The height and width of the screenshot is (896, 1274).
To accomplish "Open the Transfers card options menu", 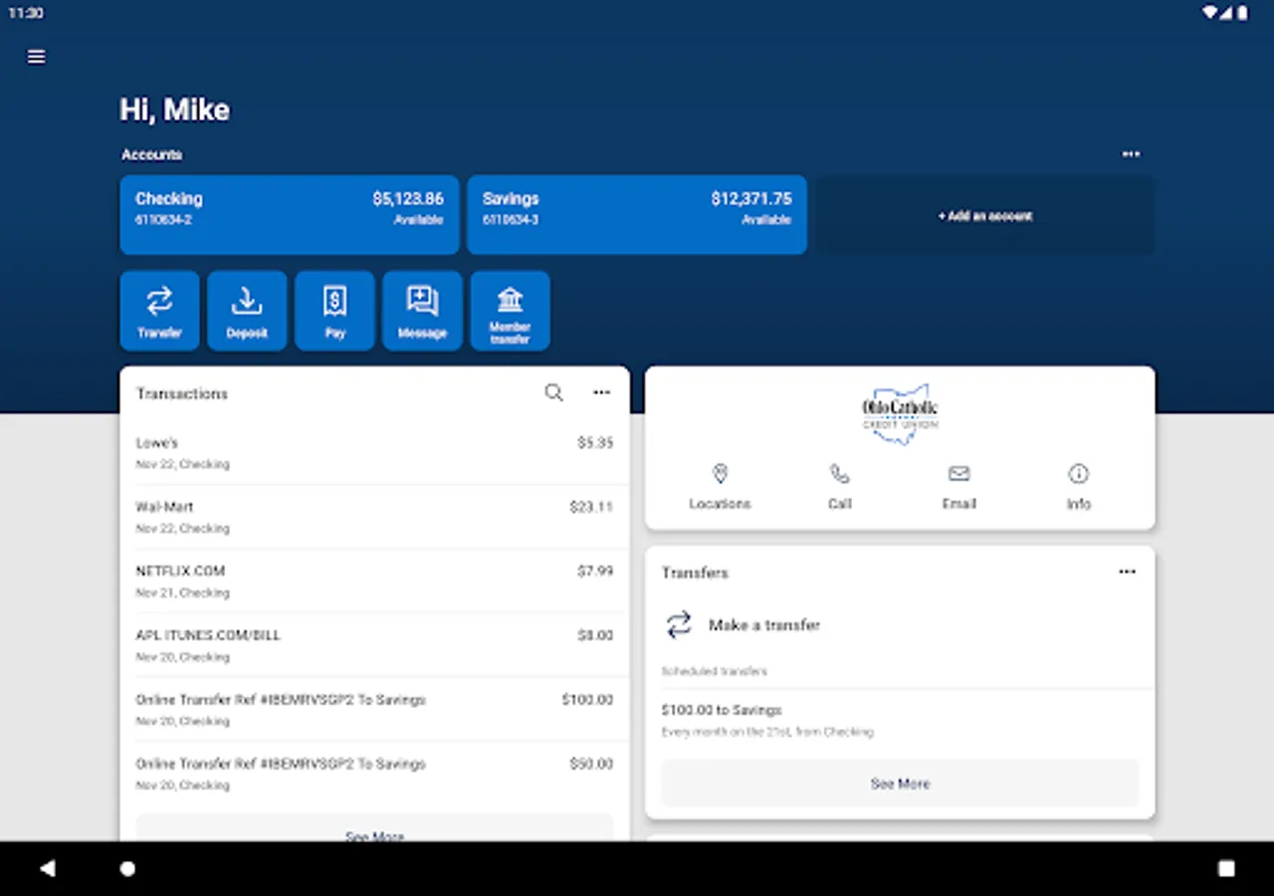I will click(x=1127, y=572).
